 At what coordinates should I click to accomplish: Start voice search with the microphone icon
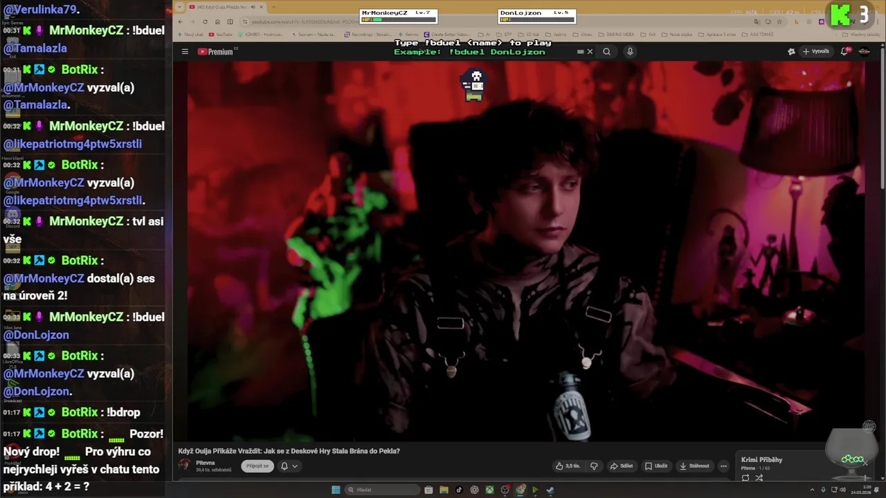point(630,51)
